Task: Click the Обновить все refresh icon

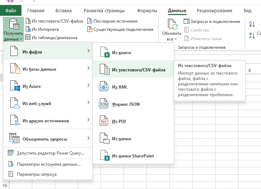Action: coord(173,24)
